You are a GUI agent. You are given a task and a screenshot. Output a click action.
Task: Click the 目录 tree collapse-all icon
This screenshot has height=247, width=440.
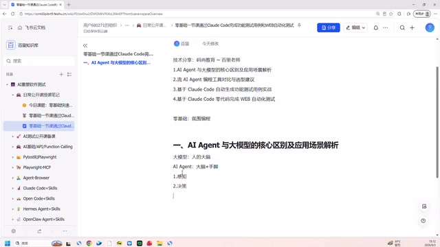(69, 74)
